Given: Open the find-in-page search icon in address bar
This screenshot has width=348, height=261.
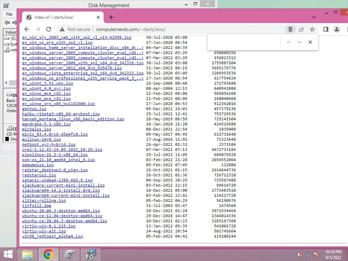Looking at the screenshot, I should 291,29.
